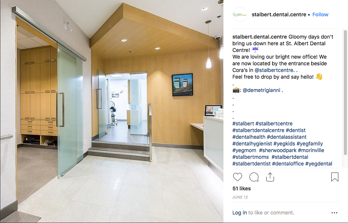348x223 pixels.
Task: Click the caption scrollbar on the right
Action: pyautogui.click(x=345, y=92)
